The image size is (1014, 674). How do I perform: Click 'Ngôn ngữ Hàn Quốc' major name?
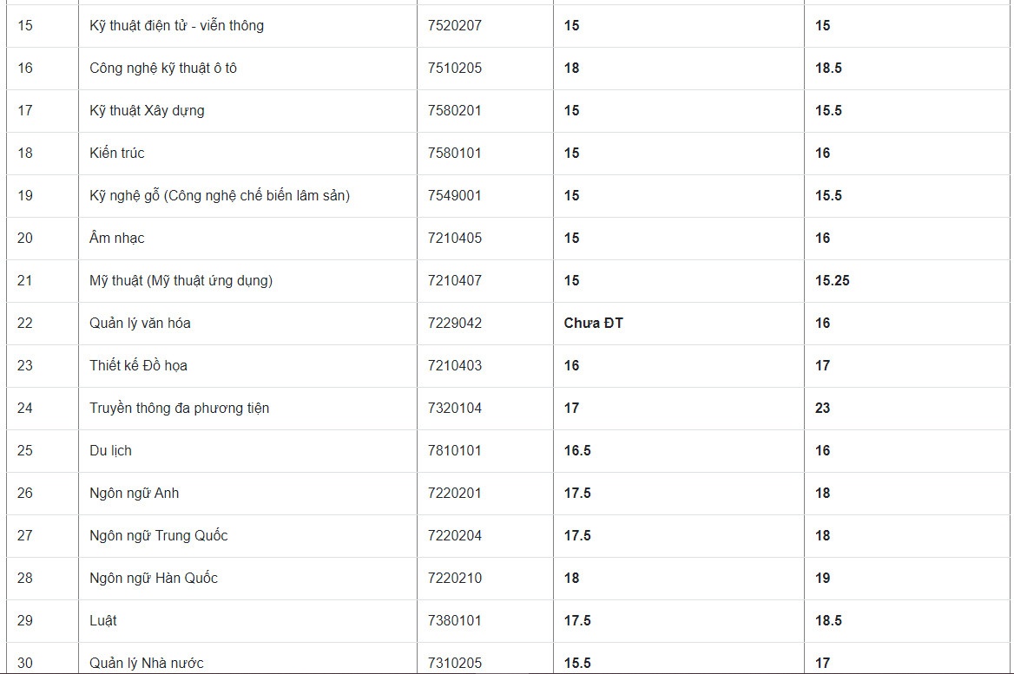point(154,578)
